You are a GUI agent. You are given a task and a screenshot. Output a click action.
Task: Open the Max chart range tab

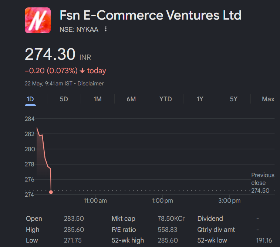click(x=268, y=99)
